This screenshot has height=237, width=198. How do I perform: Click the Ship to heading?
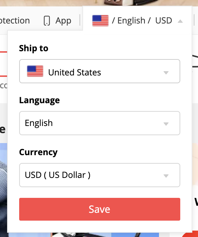coord(34,48)
